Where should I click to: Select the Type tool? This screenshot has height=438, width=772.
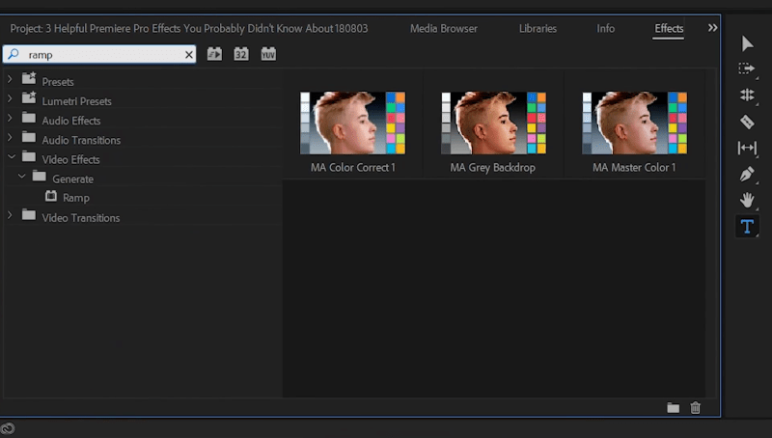tap(747, 227)
